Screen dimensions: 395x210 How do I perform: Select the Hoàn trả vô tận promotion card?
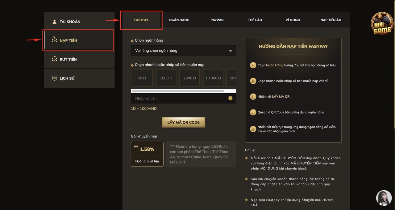coord(147,154)
